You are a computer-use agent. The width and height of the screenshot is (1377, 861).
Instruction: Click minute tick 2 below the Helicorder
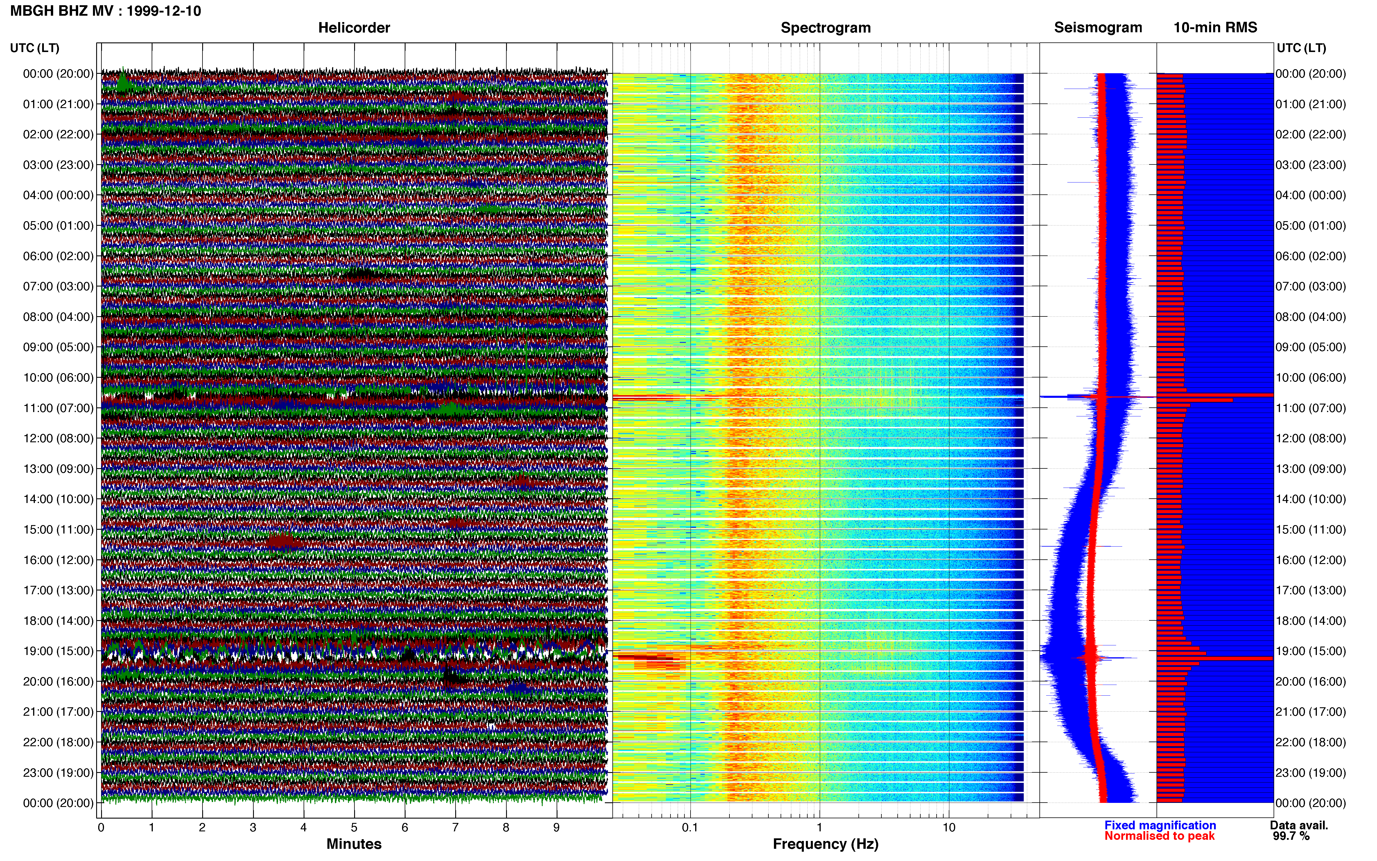202,827
